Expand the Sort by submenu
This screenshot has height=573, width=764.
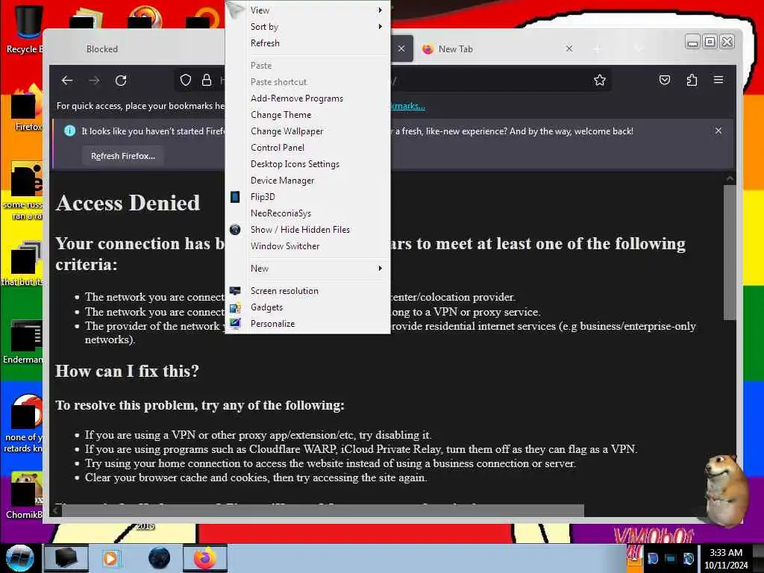[x=308, y=27]
